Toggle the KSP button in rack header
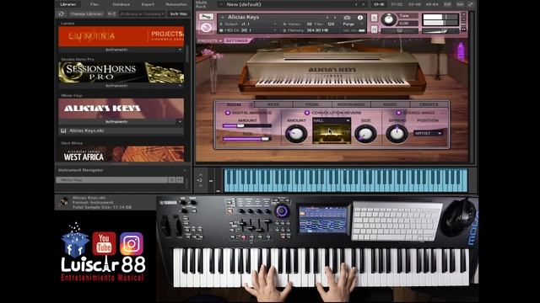Image resolution: width=540 pixels, height=303 pixels. coord(447,4)
